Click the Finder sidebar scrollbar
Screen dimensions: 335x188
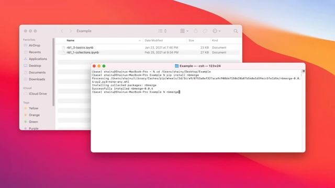(x=53, y=72)
